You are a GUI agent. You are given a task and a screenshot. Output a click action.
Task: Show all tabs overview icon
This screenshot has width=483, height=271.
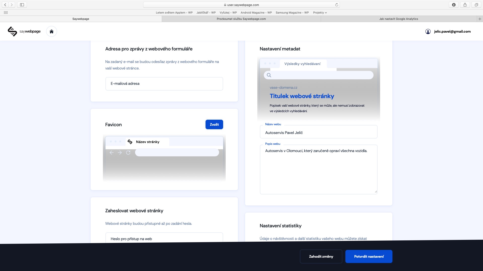click(x=476, y=5)
